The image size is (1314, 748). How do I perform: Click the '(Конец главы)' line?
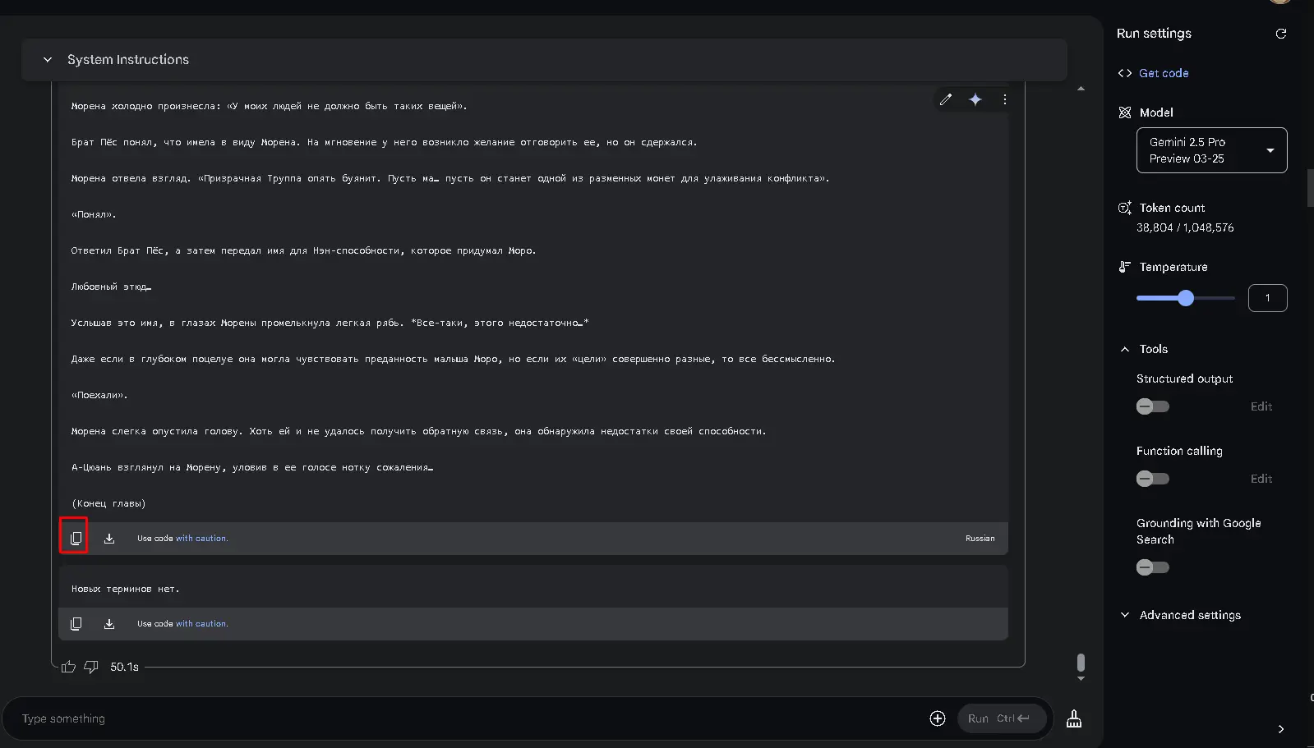pos(108,503)
